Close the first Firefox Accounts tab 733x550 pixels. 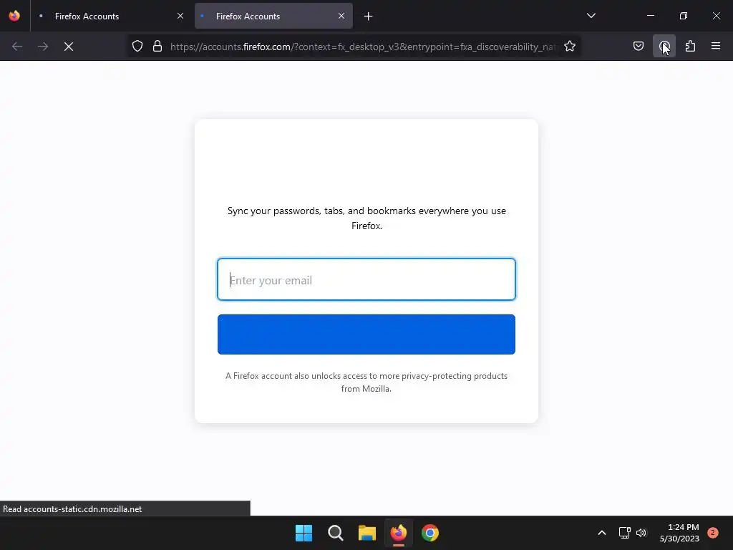pos(180,16)
